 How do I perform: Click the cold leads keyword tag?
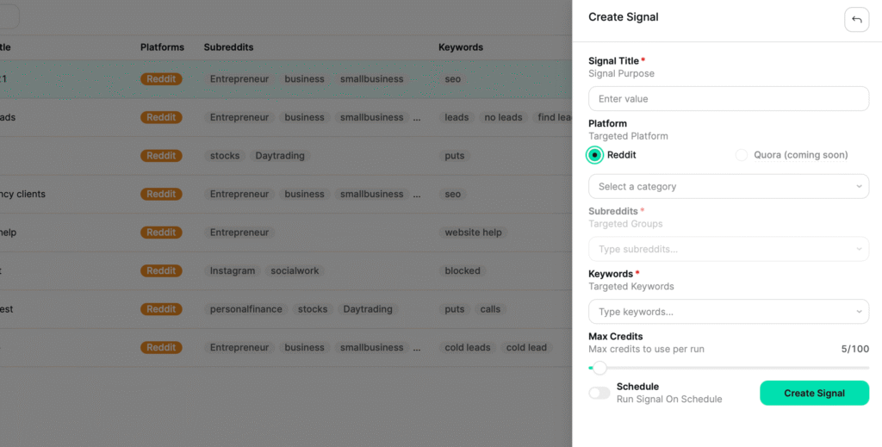click(x=468, y=348)
